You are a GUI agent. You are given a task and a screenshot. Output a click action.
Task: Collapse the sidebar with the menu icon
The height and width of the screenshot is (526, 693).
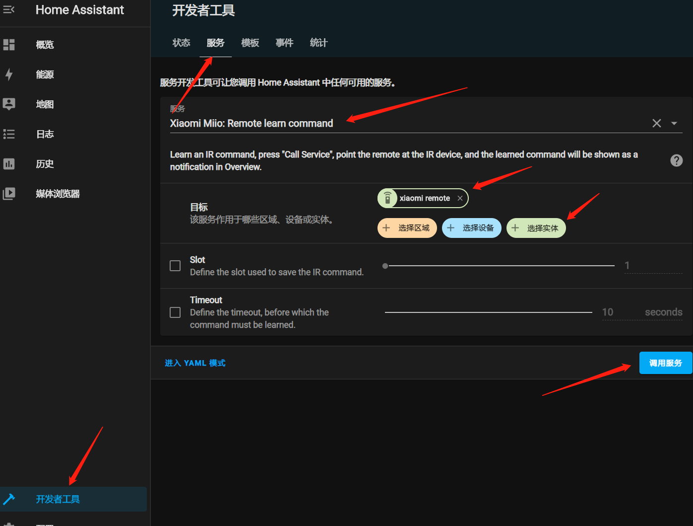click(9, 9)
